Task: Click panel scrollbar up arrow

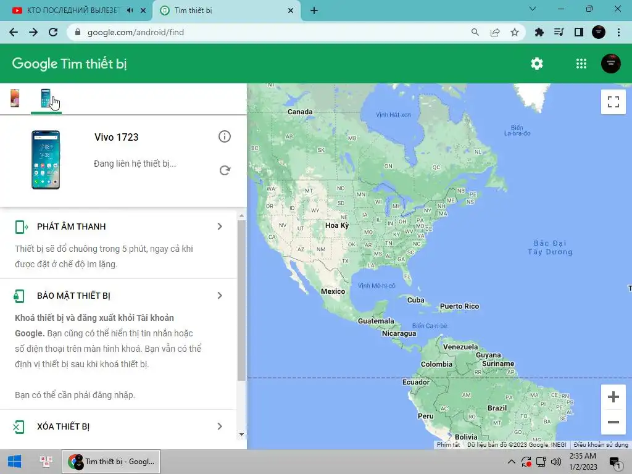Action: pyautogui.click(x=241, y=216)
